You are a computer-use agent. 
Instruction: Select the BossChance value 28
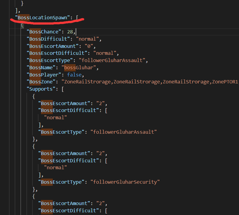(70, 32)
